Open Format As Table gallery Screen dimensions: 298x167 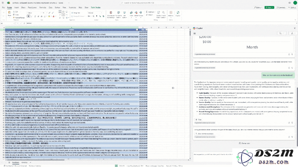click(118, 15)
